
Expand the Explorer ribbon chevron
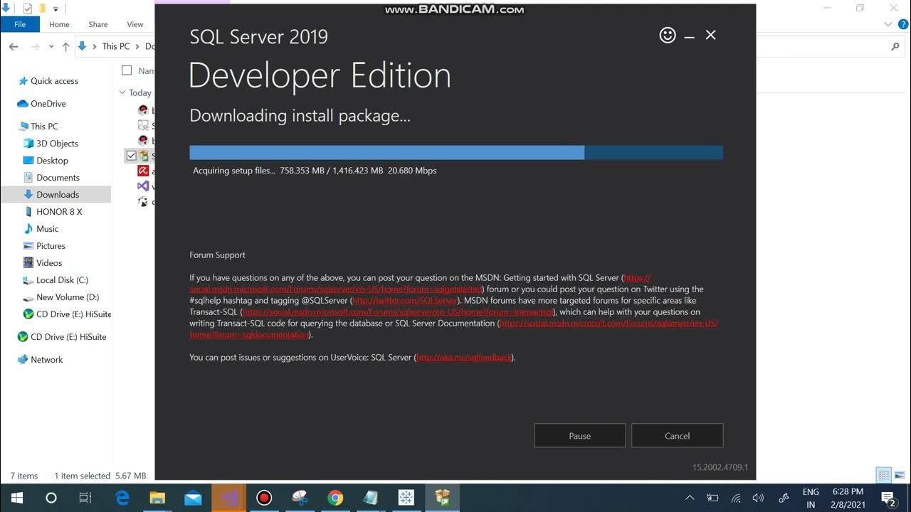[888, 24]
